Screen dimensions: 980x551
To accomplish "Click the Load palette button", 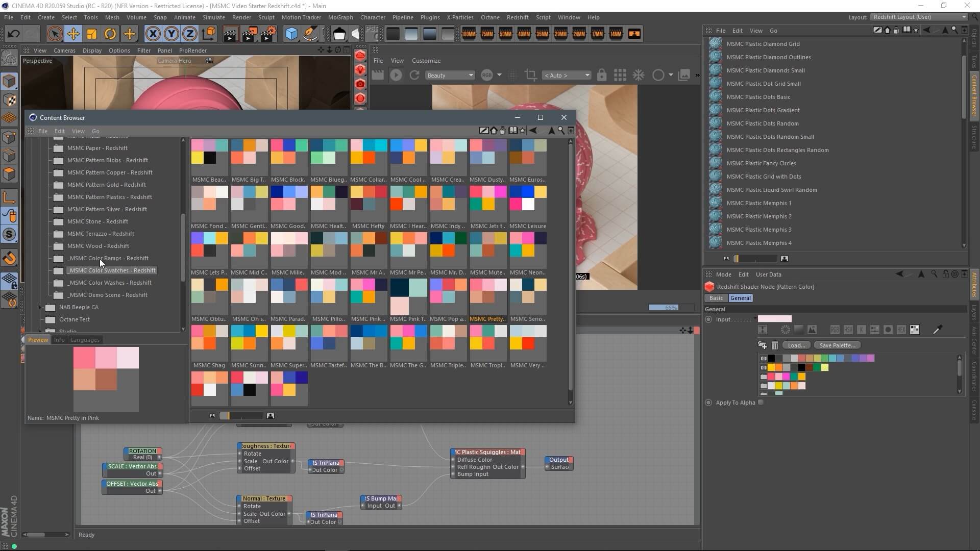I will (796, 345).
